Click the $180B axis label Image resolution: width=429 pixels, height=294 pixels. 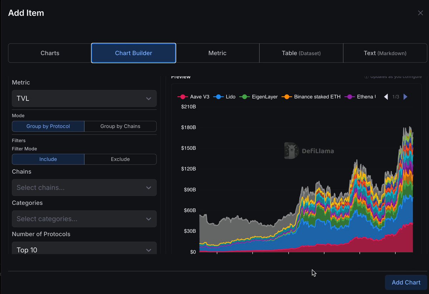click(188, 127)
